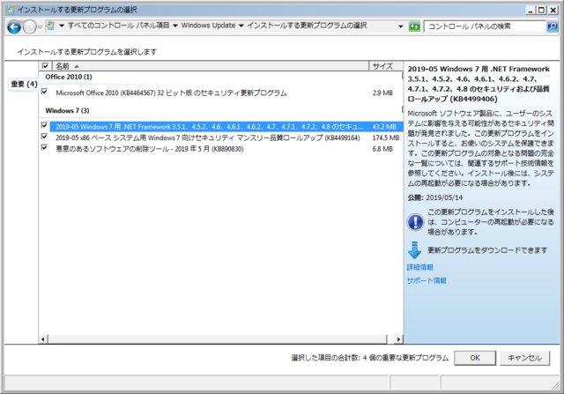Image resolution: width=564 pixels, height=394 pixels.
Task: Click the horizontal scrollbar left arrow
Action: pos(43,339)
